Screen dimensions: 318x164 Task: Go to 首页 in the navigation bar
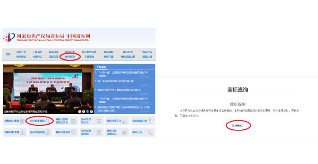click(x=8, y=54)
